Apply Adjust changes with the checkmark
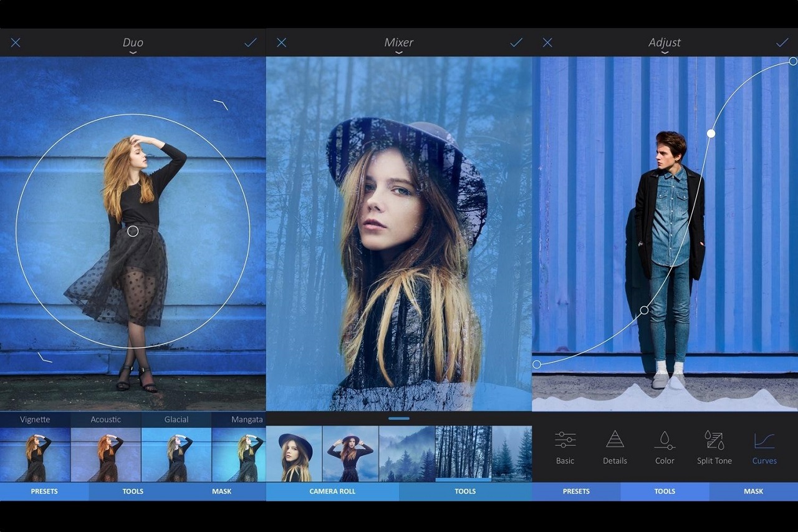 pos(782,42)
